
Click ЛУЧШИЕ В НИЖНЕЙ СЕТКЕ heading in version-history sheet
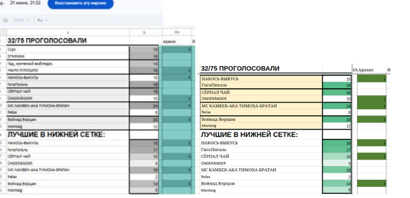point(56,135)
